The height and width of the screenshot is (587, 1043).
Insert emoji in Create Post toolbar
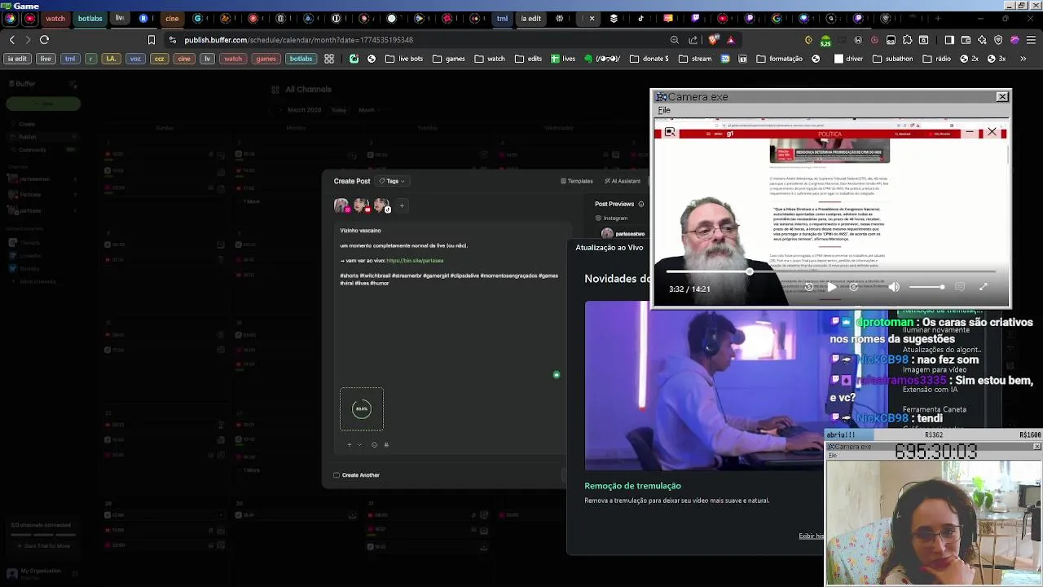374,444
